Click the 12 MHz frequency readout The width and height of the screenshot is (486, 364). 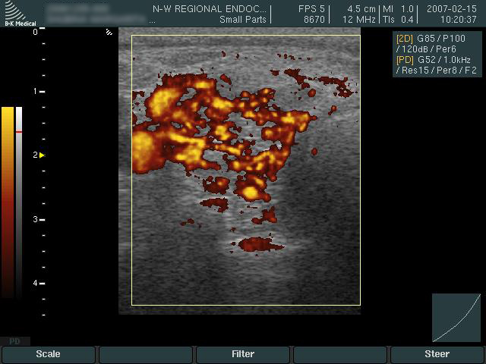click(x=359, y=20)
